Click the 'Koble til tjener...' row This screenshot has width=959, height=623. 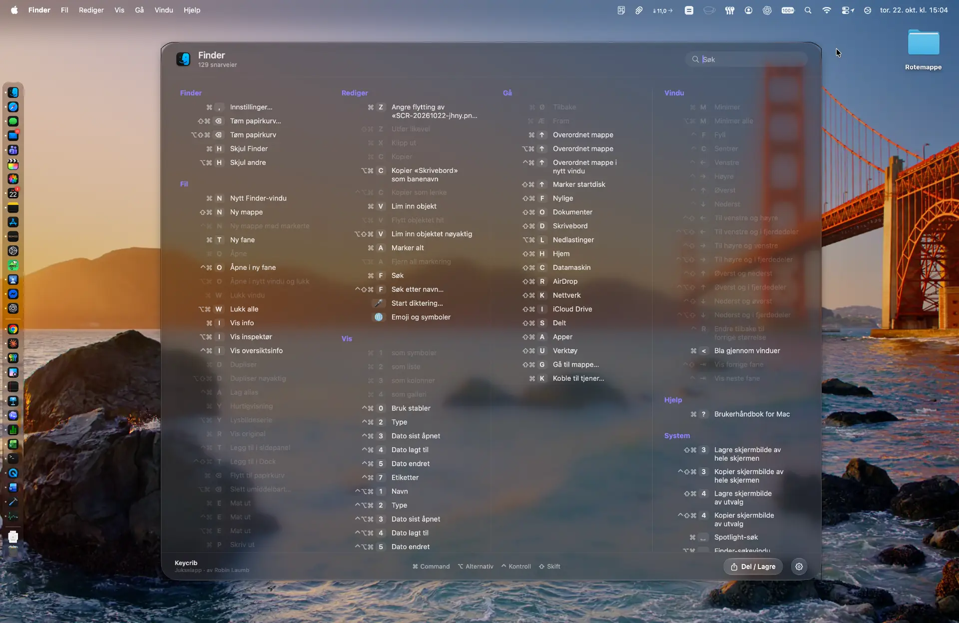[x=566, y=379]
